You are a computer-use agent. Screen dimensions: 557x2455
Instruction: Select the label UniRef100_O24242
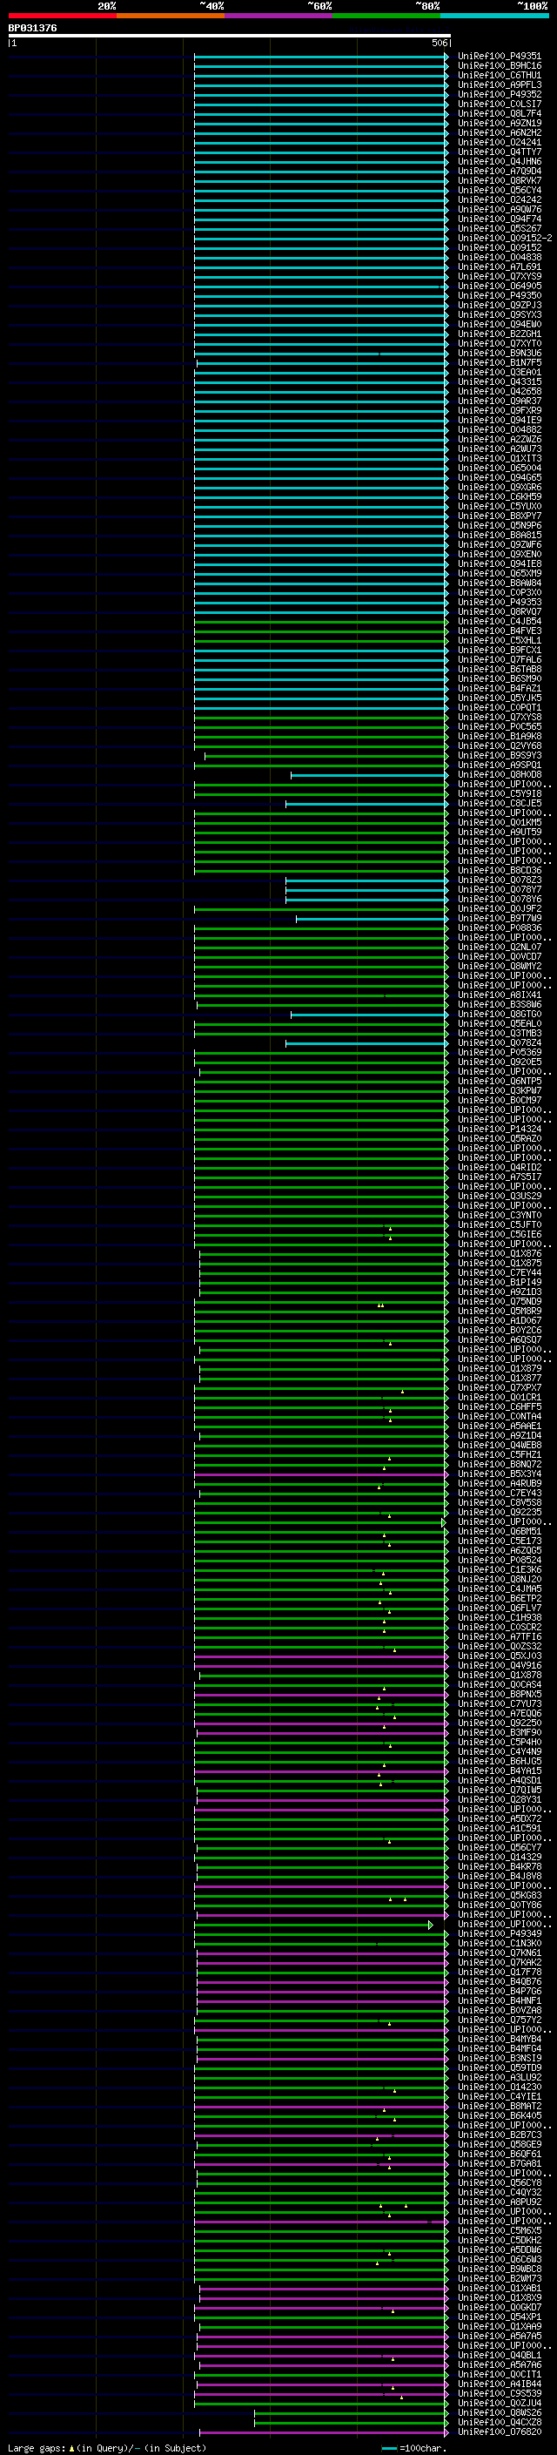point(499,199)
